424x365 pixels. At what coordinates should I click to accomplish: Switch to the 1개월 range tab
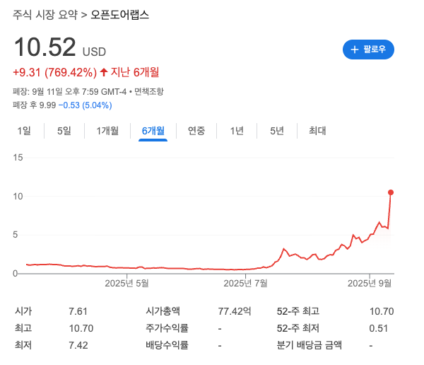pyautogui.click(x=107, y=131)
